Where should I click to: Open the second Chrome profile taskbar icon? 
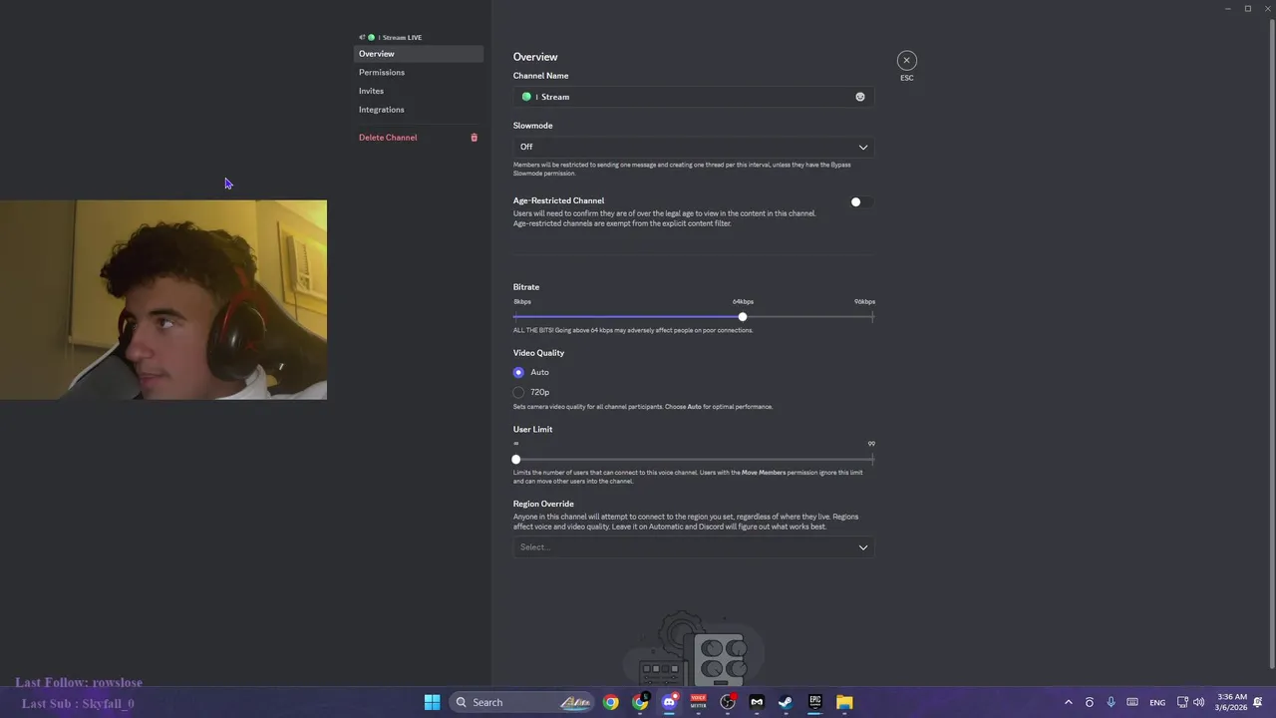pos(640,702)
